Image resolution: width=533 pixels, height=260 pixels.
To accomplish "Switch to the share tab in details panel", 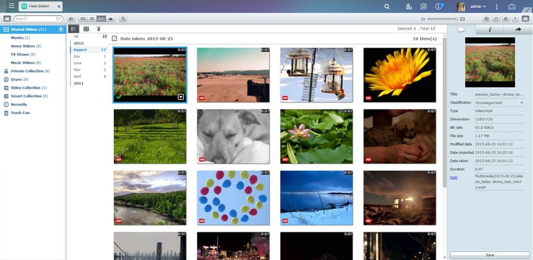I will tap(519, 30).
